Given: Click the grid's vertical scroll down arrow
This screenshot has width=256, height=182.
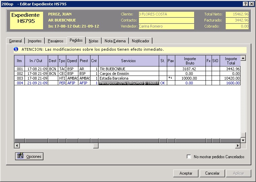Looking at the screenshot, I should coord(243,140).
